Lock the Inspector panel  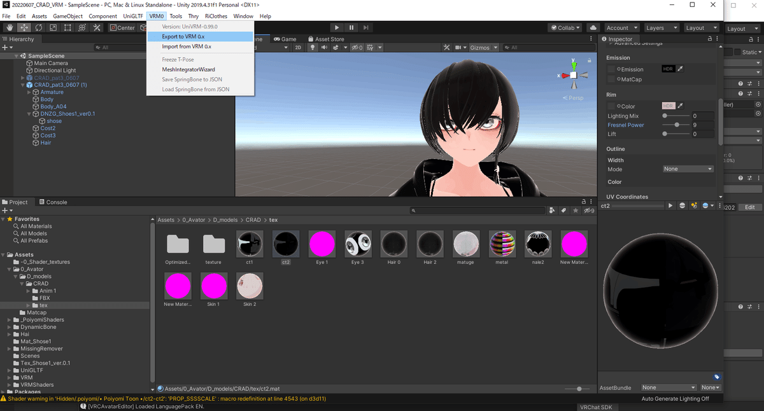tap(709, 39)
